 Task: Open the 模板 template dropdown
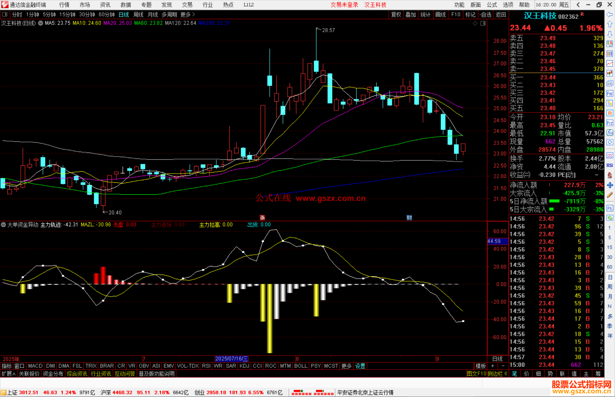pos(481,366)
